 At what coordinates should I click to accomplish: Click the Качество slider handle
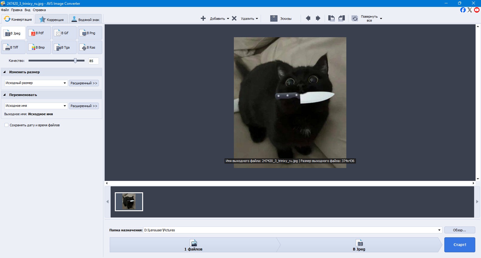(x=75, y=61)
